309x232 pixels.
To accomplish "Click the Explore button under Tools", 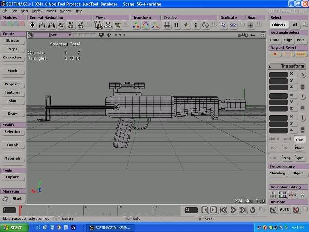I will 13,177.
